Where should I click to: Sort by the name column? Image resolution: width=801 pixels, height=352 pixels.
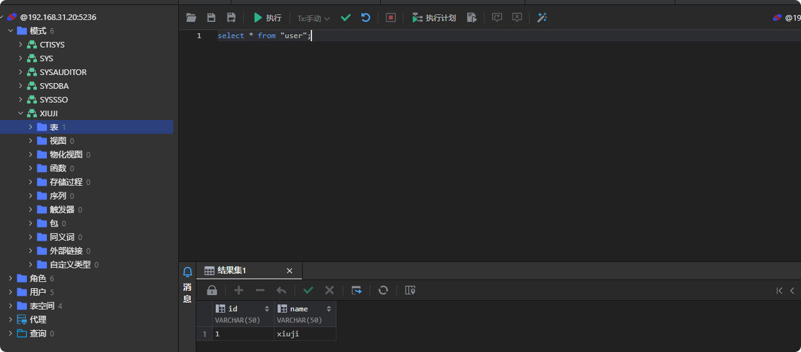tap(329, 309)
